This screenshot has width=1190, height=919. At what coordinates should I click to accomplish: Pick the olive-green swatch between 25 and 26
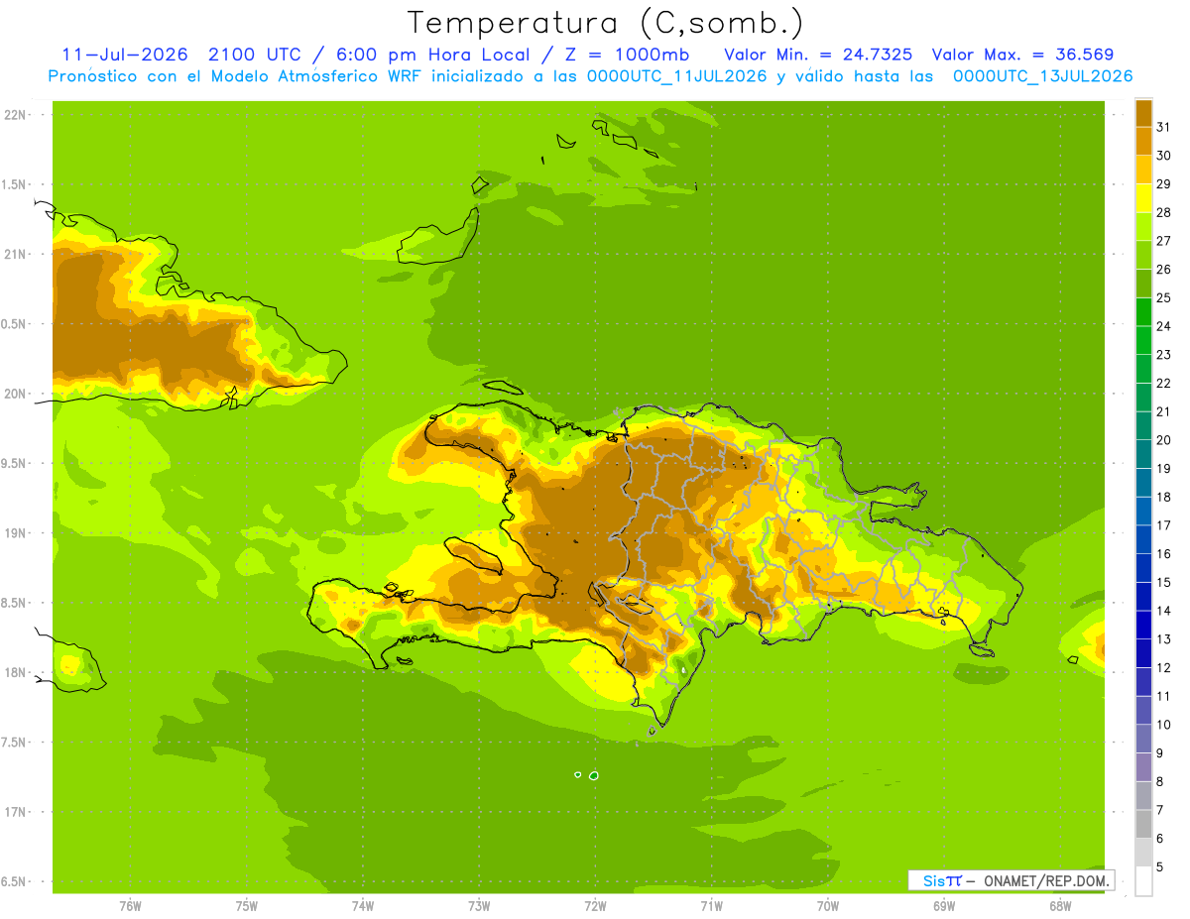(x=1143, y=284)
